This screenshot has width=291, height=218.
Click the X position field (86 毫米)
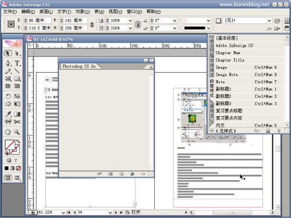click(x=37, y=20)
